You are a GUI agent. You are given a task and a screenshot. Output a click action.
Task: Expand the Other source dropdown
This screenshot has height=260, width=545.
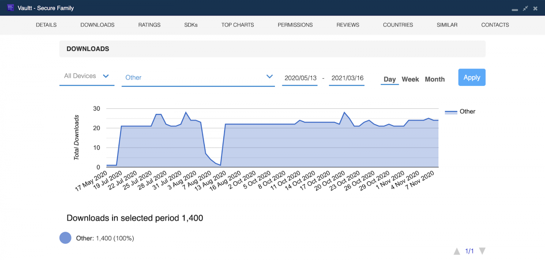(x=198, y=78)
